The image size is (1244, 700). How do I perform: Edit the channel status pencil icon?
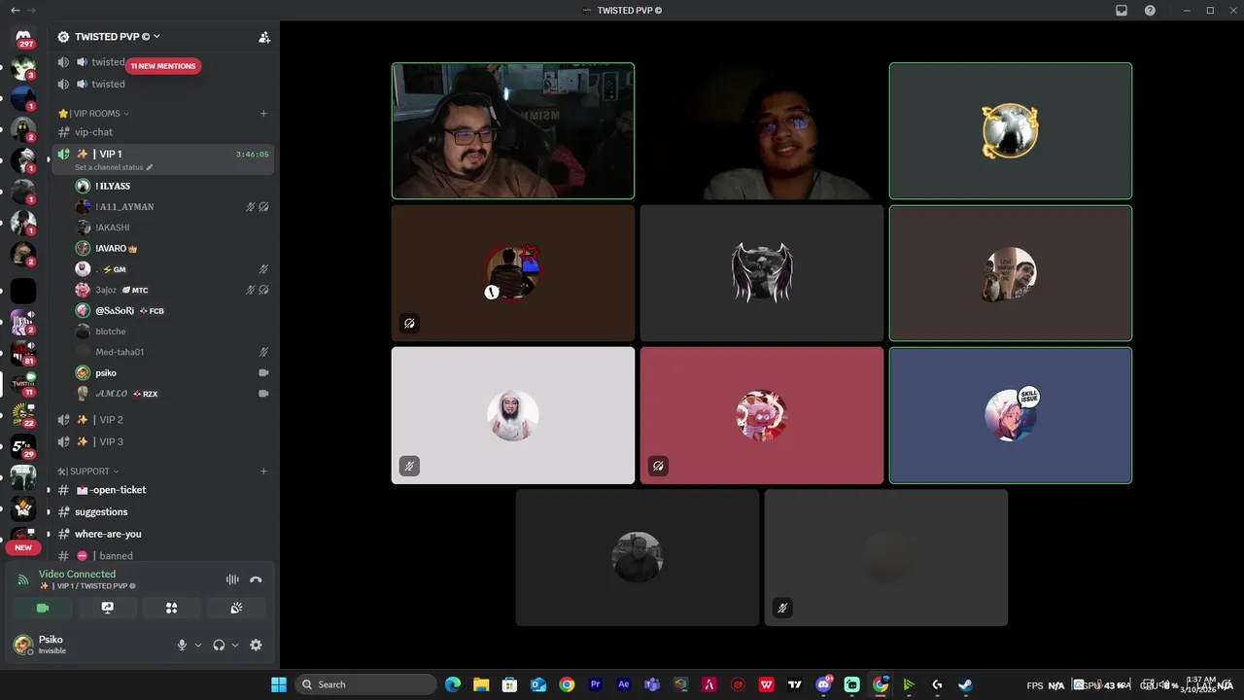150,167
